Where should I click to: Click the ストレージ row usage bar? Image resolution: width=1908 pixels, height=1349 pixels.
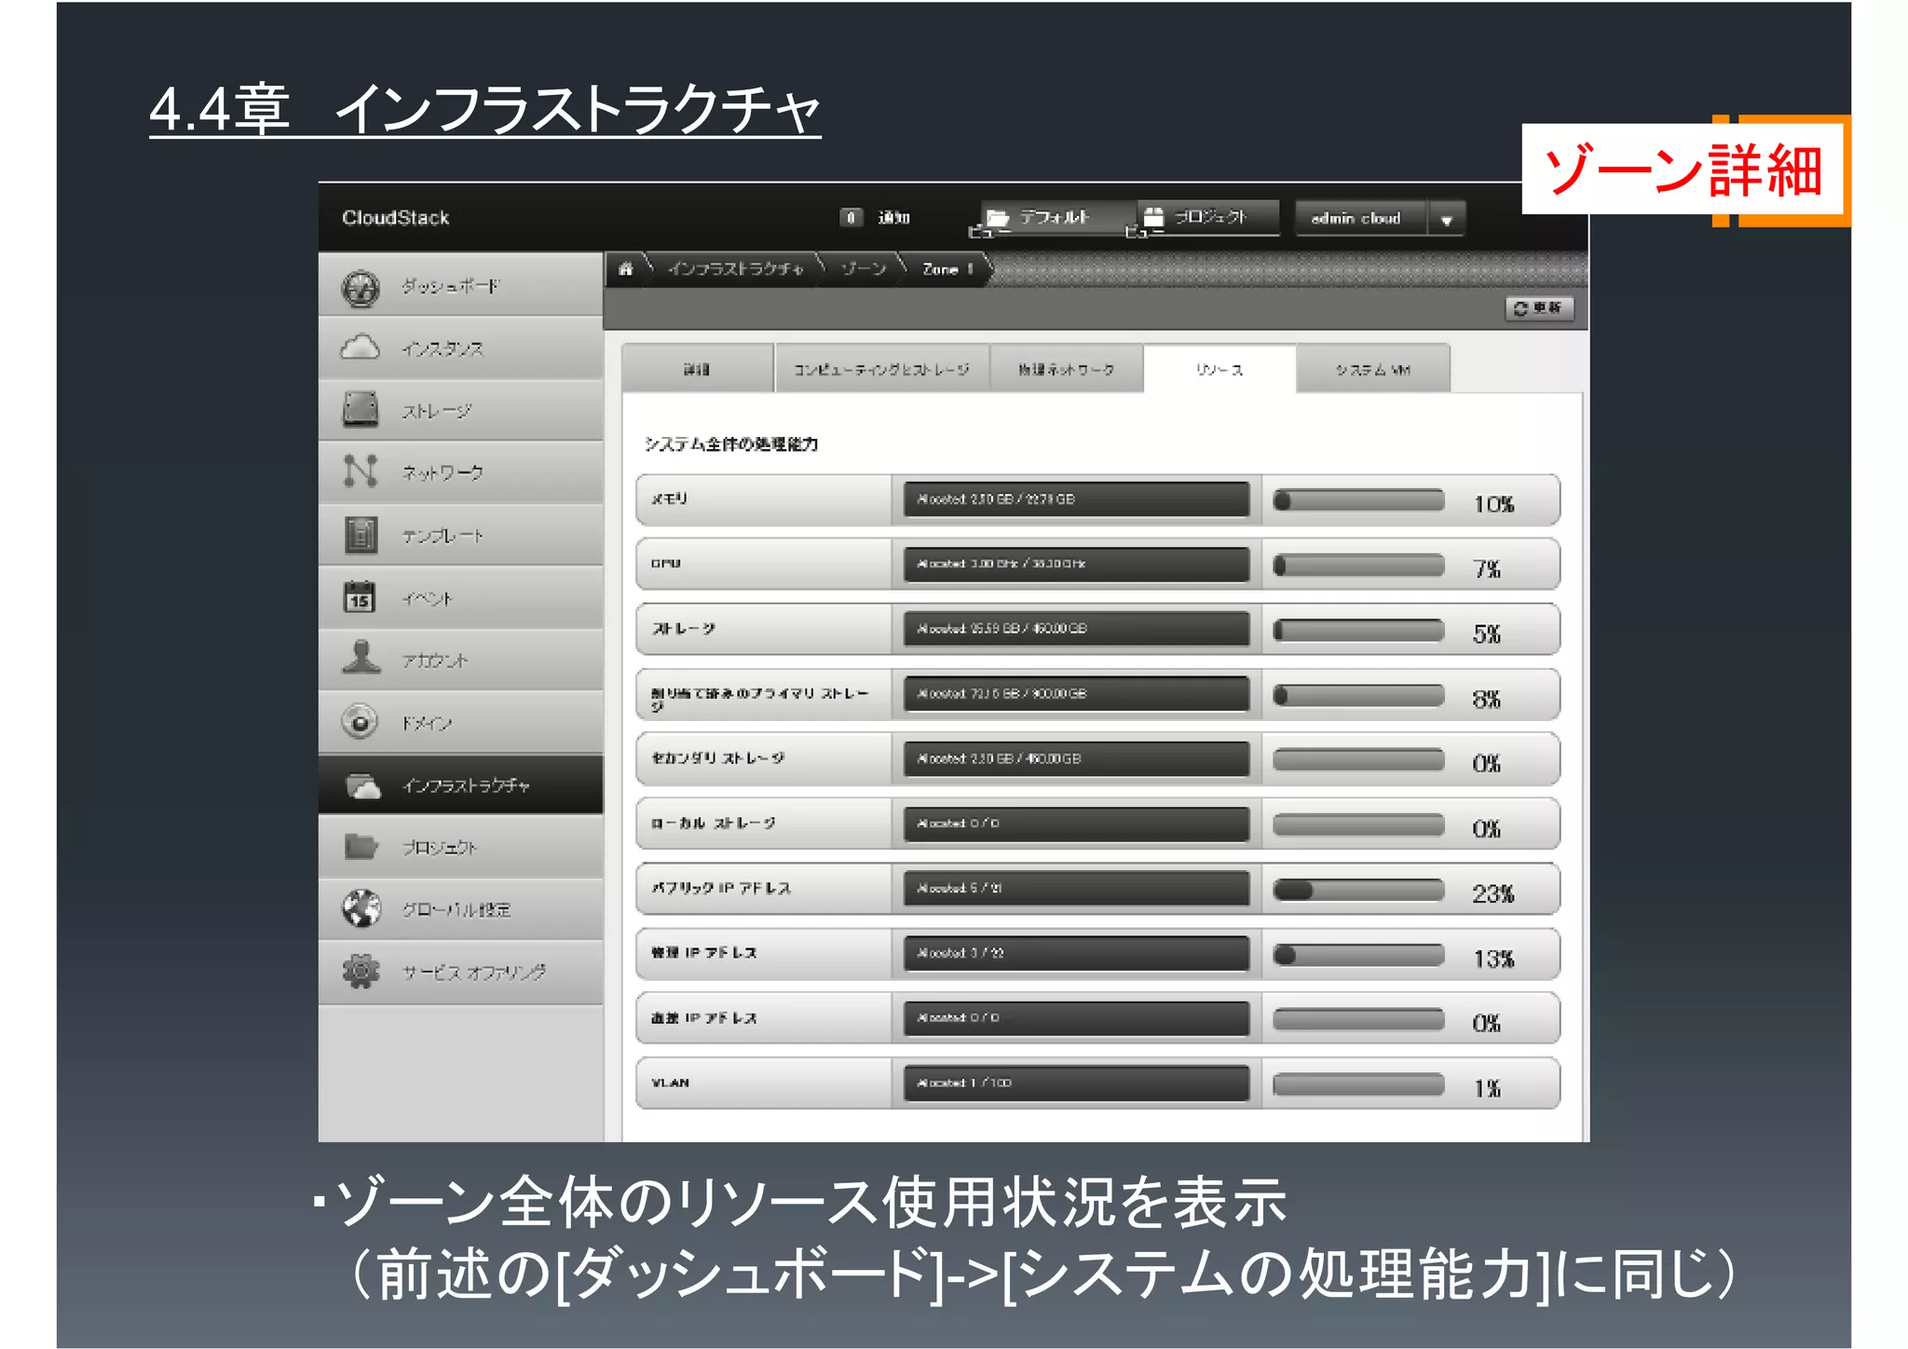(1357, 631)
